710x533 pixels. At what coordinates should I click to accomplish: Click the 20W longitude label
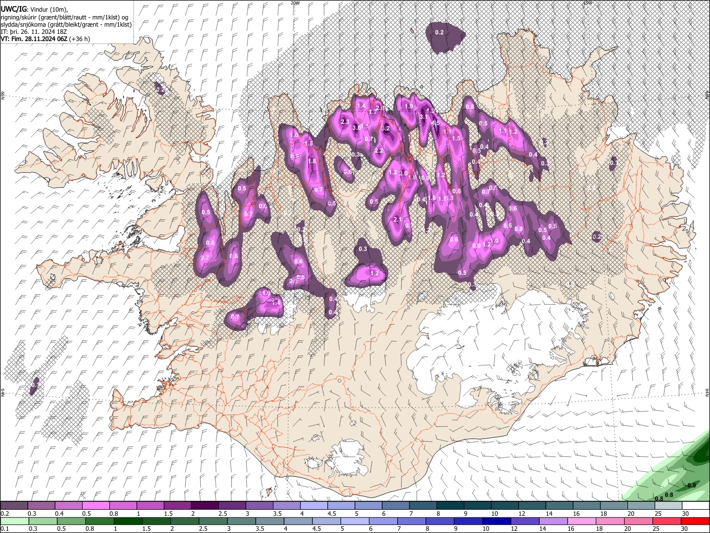pyautogui.click(x=295, y=3)
